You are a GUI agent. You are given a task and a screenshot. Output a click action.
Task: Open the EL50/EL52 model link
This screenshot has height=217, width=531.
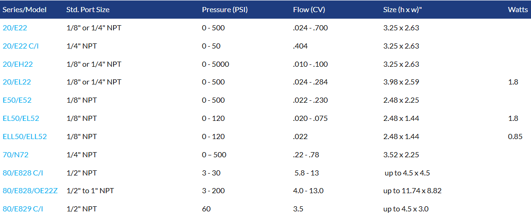click(x=21, y=119)
